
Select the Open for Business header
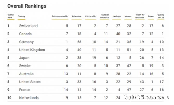click(x=140, y=16)
